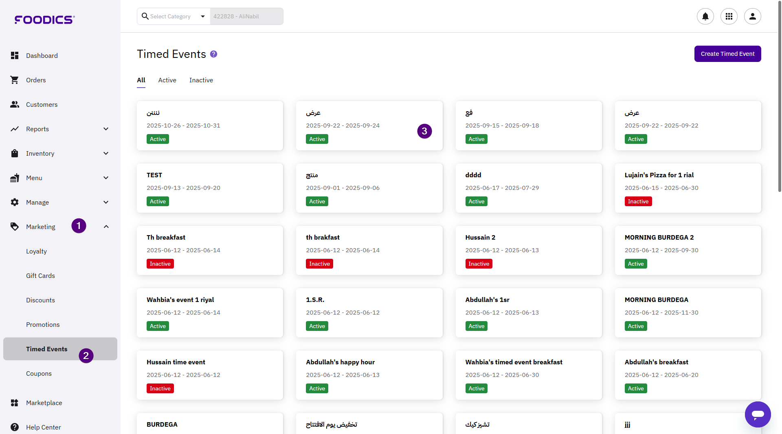Open the notifications bell icon

point(705,16)
